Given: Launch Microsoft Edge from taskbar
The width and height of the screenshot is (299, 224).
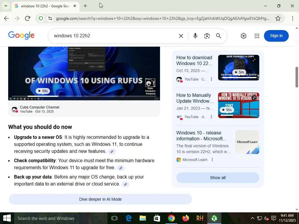Looking at the screenshot, I should [x=129, y=218].
